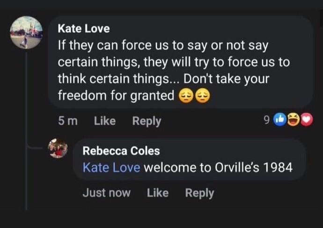Open Rebecca Coles' profile from her name
Image resolution: width=323 pixels, height=228 pixels.
121,151
